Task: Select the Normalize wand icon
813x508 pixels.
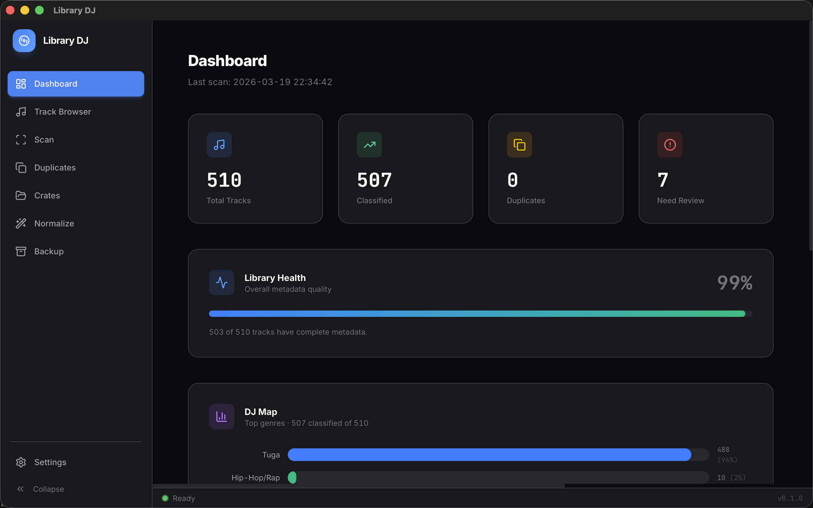Action: (21, 223)
